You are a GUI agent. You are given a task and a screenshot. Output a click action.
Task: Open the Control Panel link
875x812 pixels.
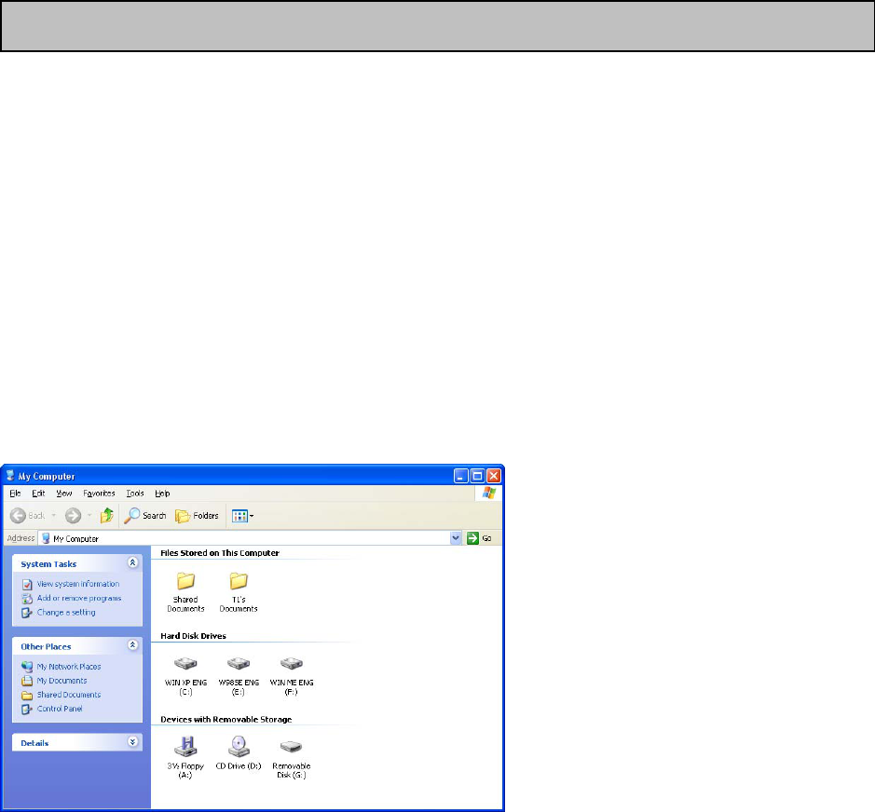[x=60, y=709]
